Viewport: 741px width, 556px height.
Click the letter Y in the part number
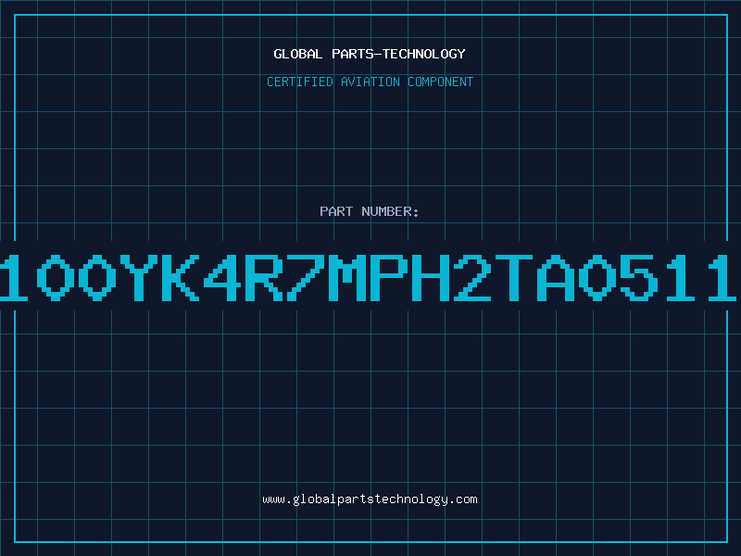[x=139, y=278]
